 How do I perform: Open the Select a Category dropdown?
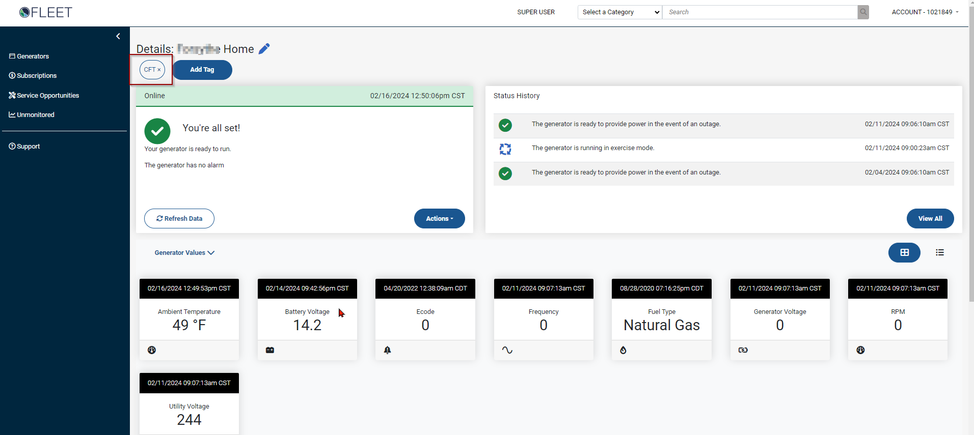pyautogui.click(x=620, y=12)
